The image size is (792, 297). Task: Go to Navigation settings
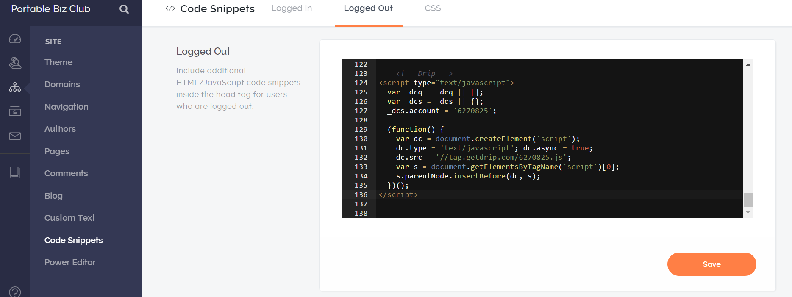(67, 107)
